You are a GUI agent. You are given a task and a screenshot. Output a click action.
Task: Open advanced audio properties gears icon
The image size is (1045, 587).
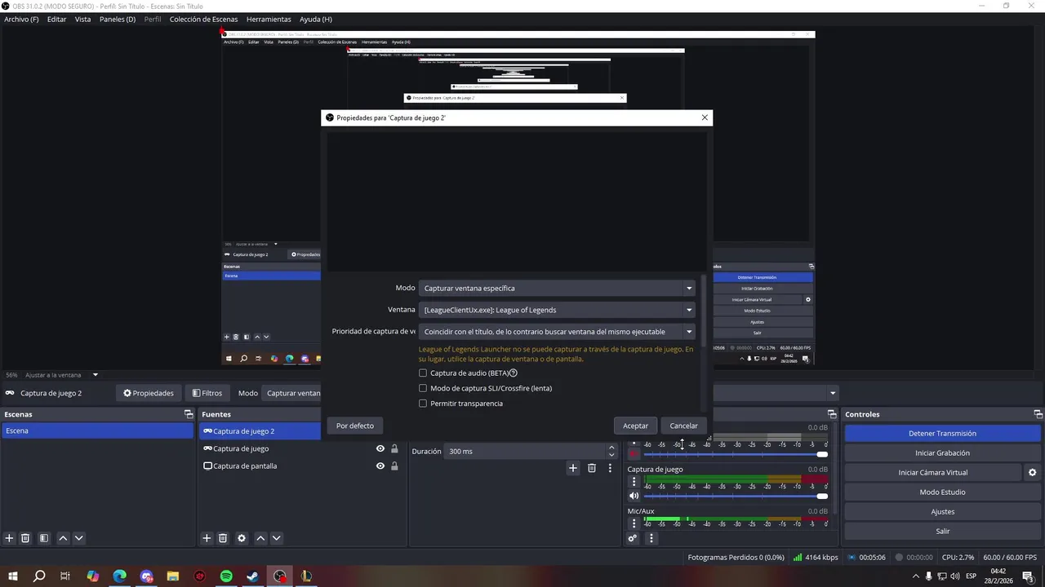pyautogui.click(x=633, y=538)
